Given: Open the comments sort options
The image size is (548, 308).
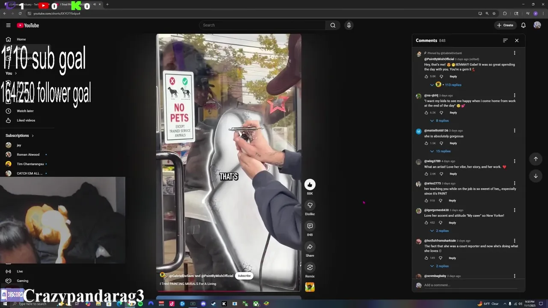Looking at the screenshot, I should pos(505,41).
